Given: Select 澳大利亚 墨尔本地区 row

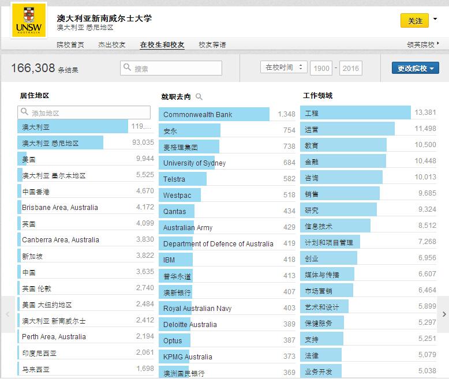Looking at the screenshot, I should 85,175.
